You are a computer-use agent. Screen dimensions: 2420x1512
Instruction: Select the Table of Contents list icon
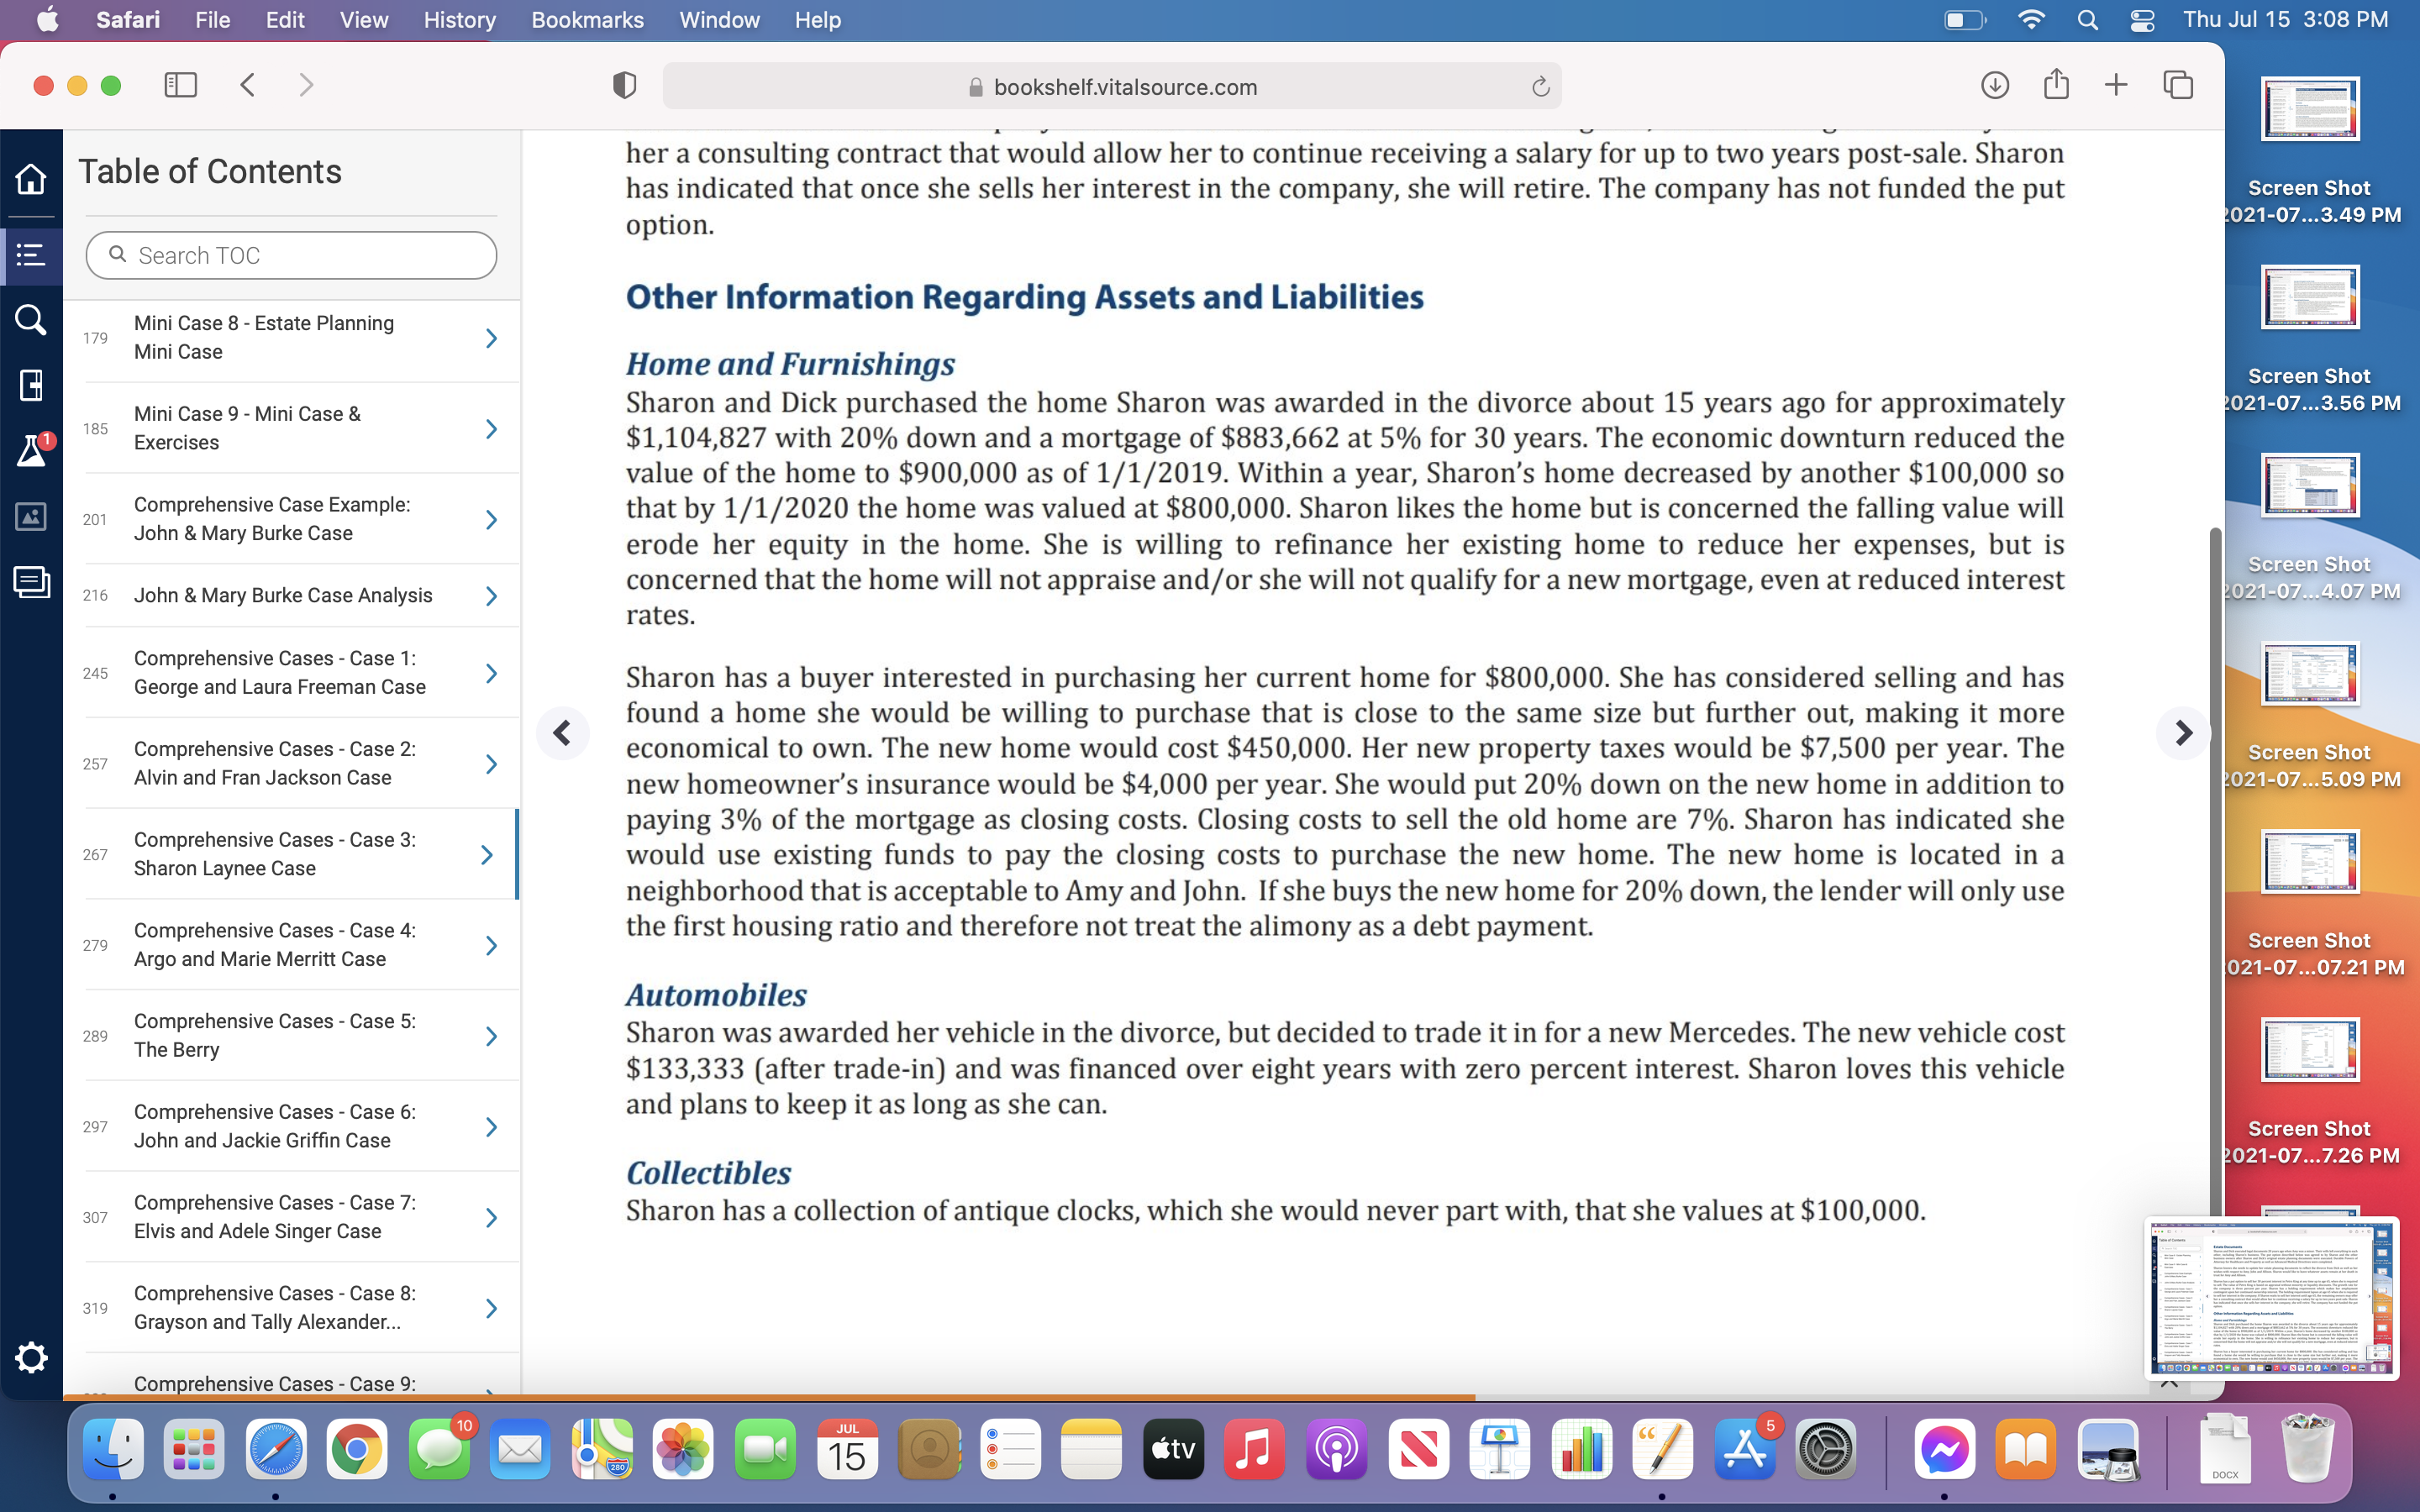31,255
